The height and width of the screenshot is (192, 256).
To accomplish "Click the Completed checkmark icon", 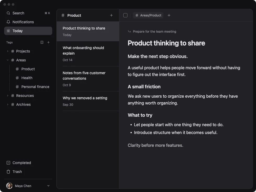I will tap(8, 163).
